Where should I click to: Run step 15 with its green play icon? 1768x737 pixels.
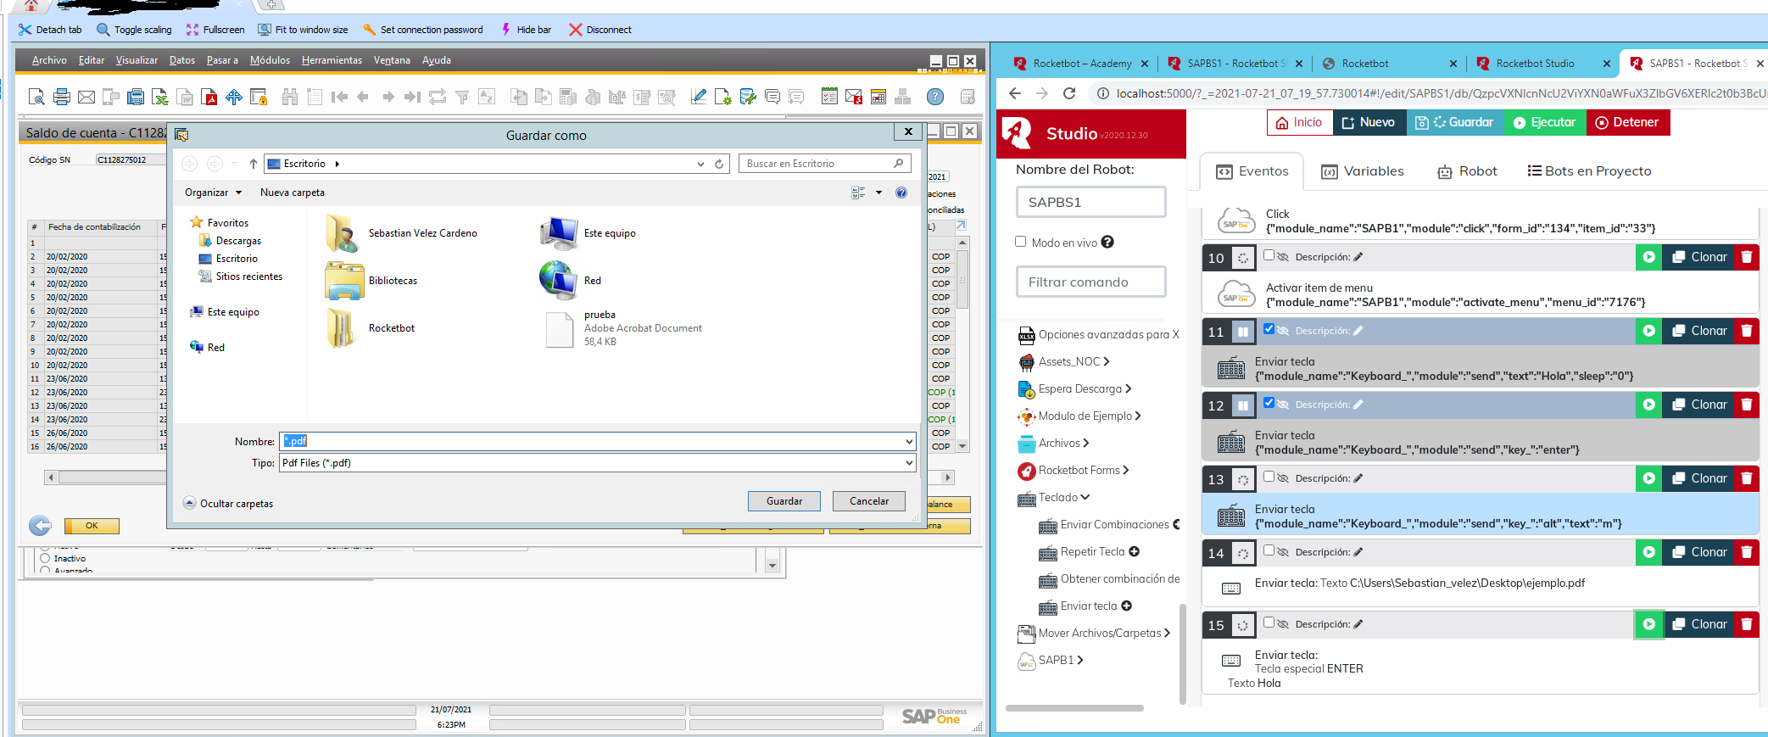(x=1648, y=625)
